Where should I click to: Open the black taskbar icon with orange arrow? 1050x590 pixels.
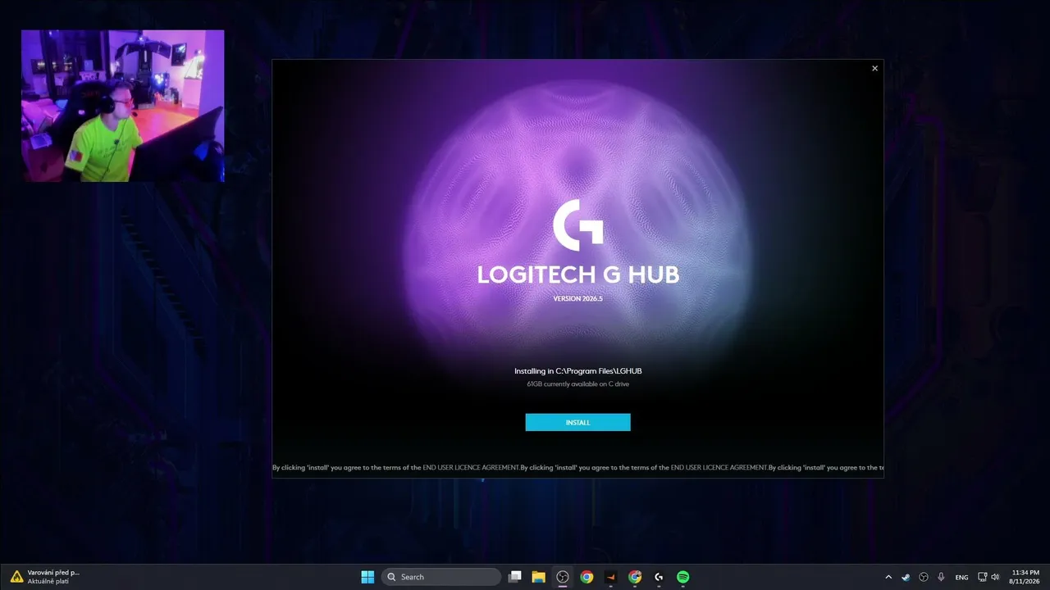[610, 577]
